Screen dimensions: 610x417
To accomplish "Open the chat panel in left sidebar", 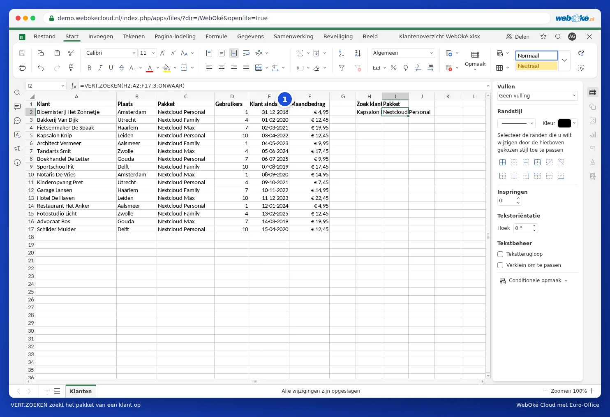I will click(17, 121).
